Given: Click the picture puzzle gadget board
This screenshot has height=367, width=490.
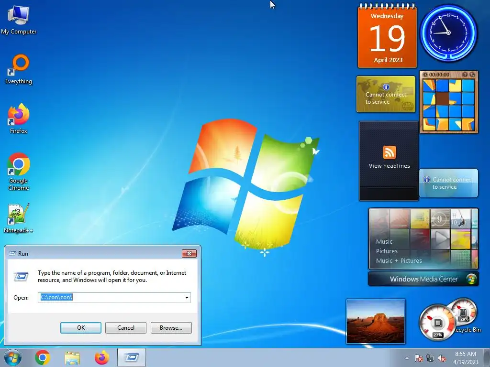Looking at the screenshot, I should (x=449, y=105).
